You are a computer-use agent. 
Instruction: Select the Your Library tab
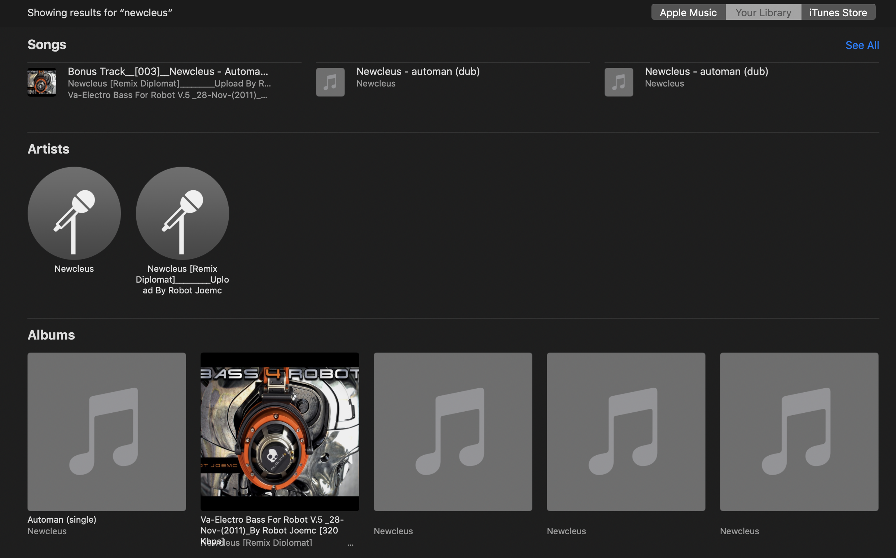(763, 12)
